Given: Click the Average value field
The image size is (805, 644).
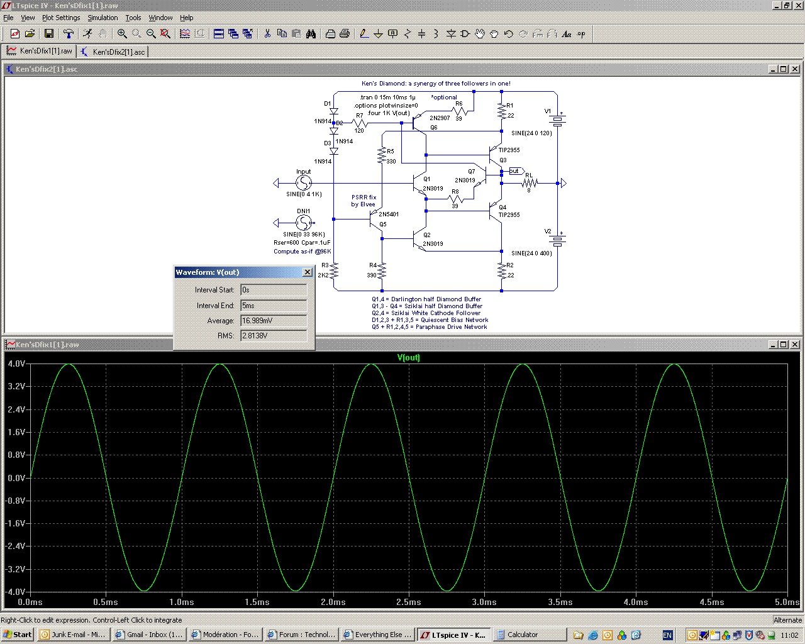Looking at the screenshot, I should pos(274,321).
